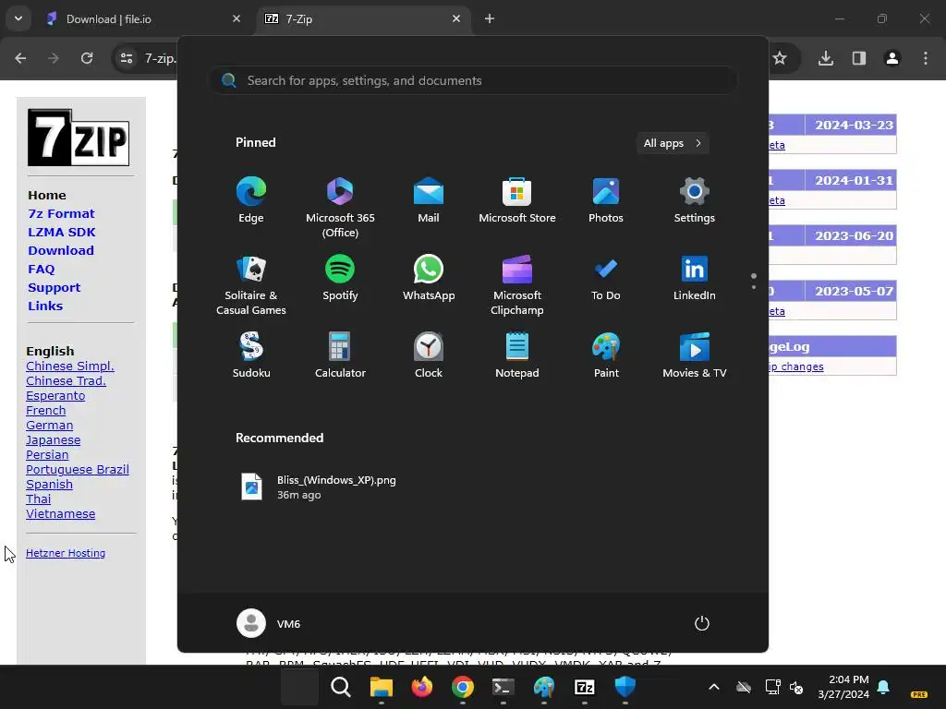Open Chrome tab search dropdown
The image size is (946, 709).
(18, 18)
